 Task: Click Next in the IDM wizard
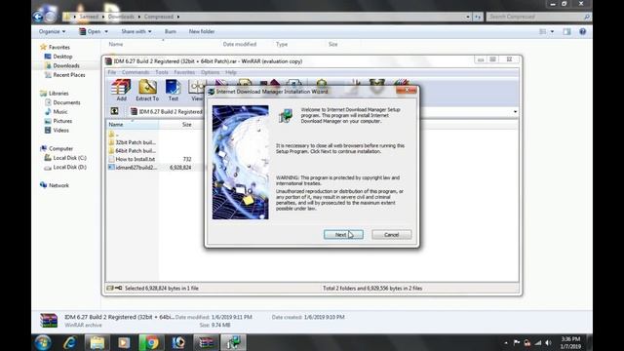click(343, 234)
